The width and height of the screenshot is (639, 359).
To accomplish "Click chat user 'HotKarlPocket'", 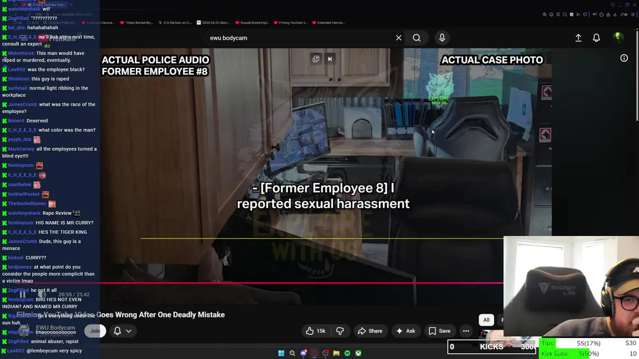I will point(24,194).
